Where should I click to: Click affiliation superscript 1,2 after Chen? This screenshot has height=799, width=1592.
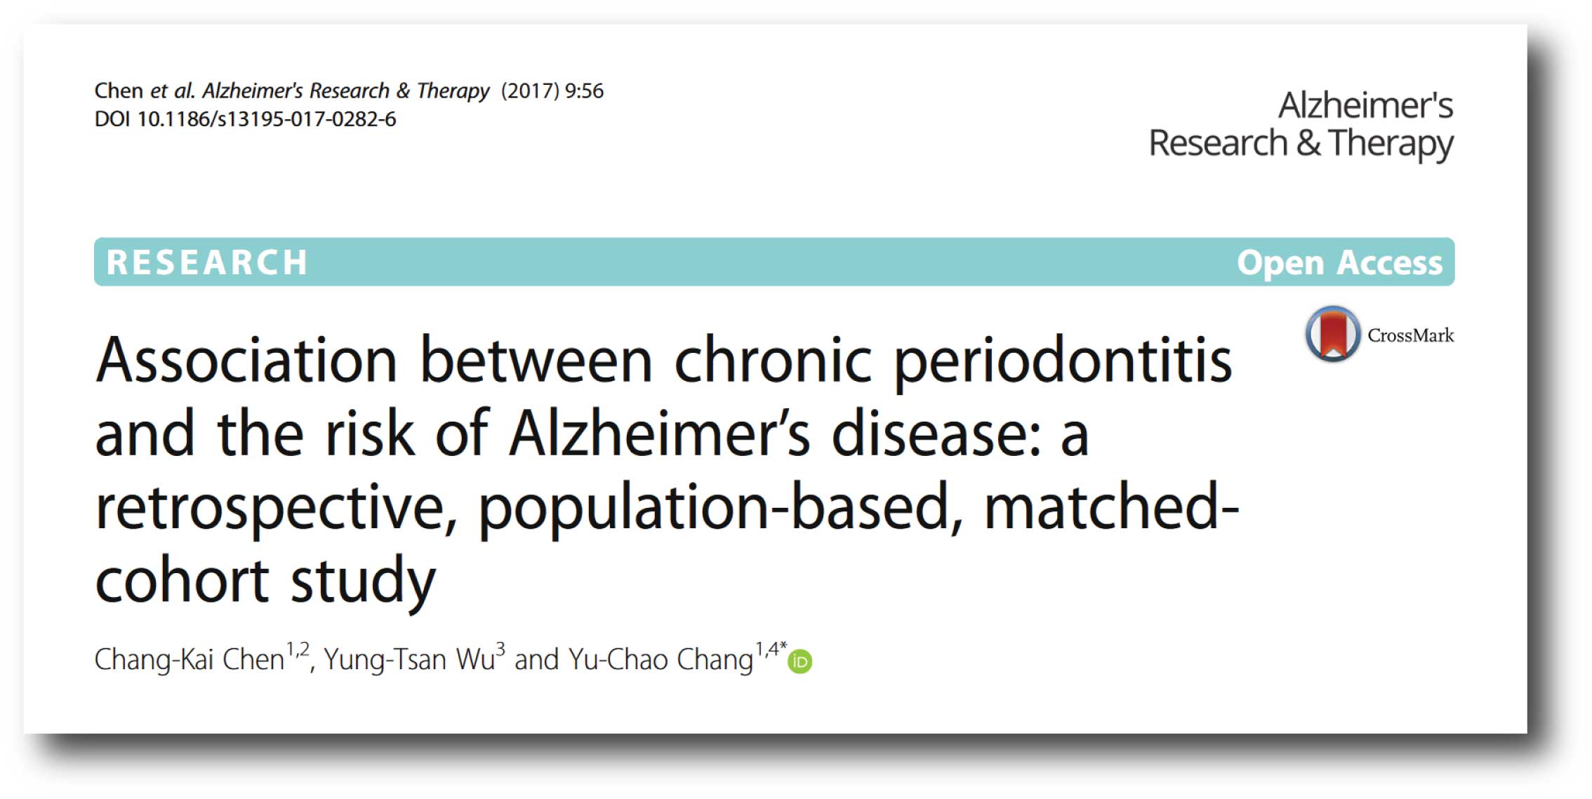[298, 650]
